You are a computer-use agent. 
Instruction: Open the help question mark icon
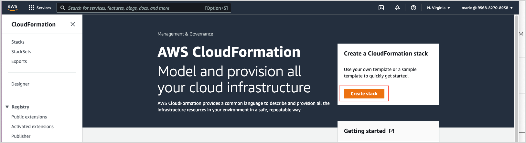[x=413, y=8]
